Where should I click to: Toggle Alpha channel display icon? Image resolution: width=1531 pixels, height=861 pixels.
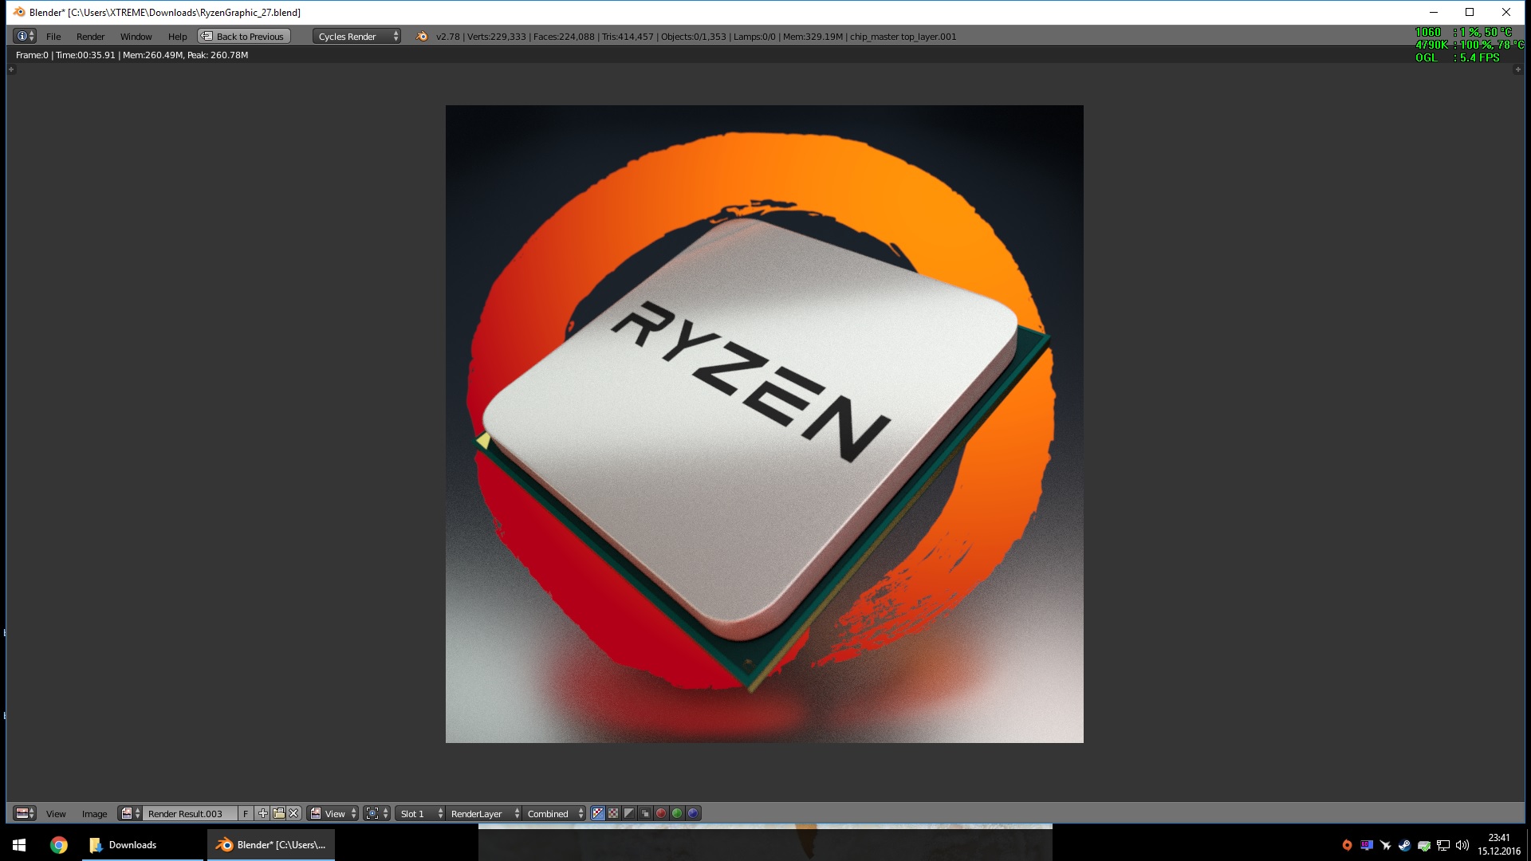[629, 813]
